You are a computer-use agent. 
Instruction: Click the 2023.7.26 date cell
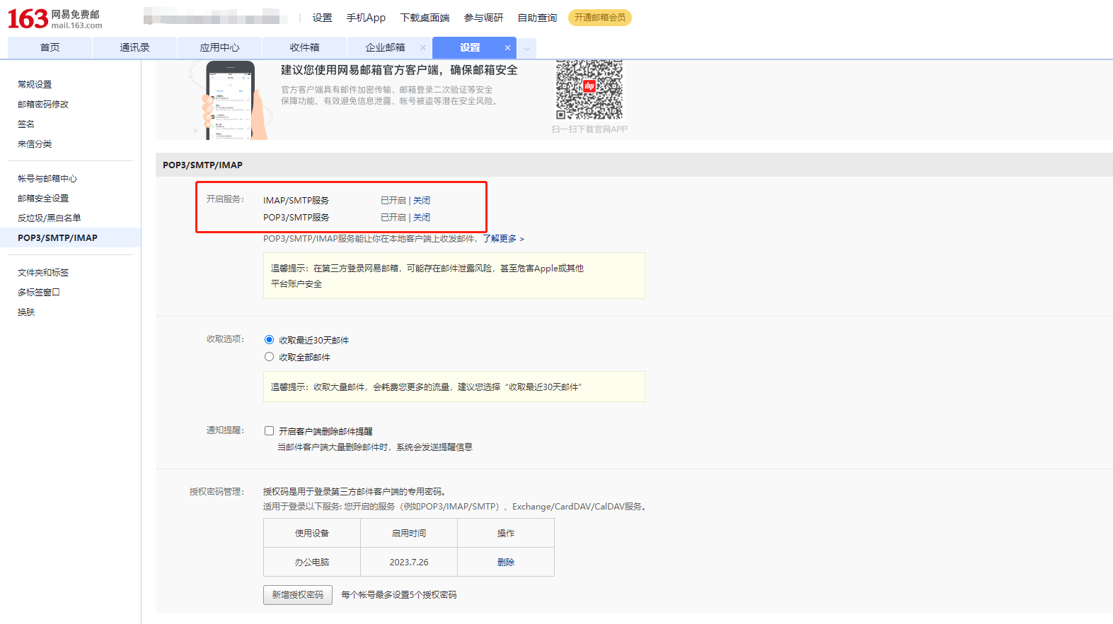(x=409, y=563)
